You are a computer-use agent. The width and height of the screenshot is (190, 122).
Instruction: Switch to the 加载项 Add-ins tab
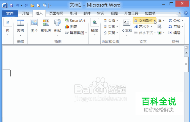pos(150,13)
